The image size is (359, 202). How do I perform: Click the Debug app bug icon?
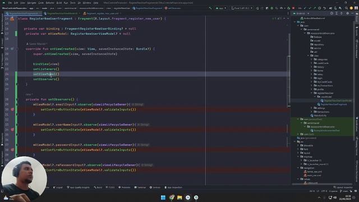271,8
